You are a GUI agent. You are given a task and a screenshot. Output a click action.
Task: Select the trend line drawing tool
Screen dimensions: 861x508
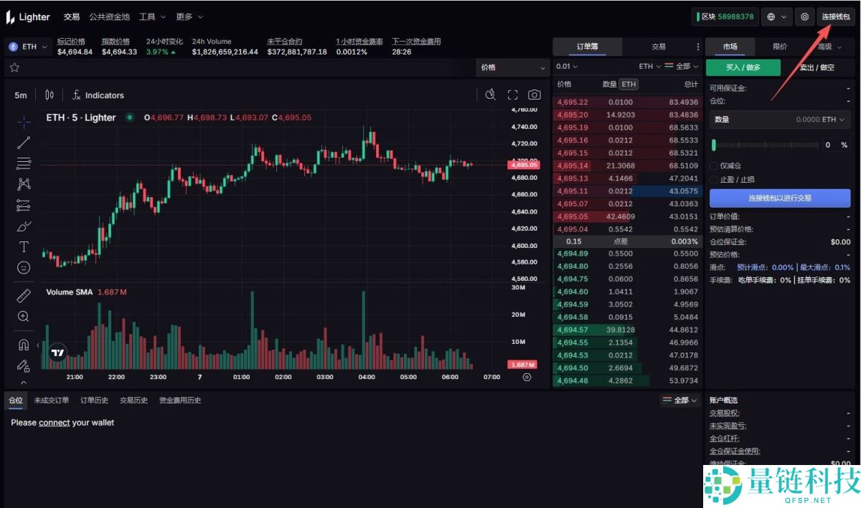click(x=23, y=142)
